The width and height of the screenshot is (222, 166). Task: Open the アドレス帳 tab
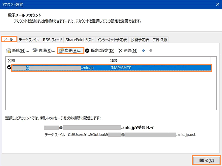(160, 40)
